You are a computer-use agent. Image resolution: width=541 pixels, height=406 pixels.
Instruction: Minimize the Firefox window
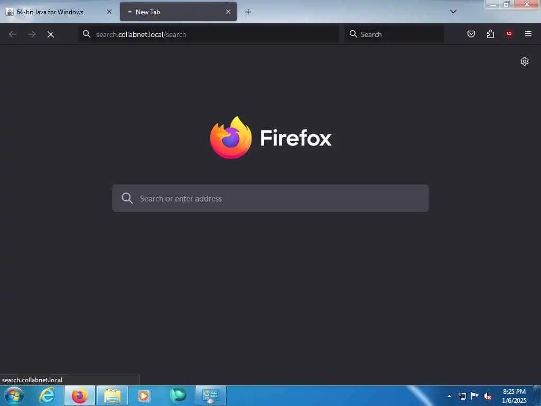click(x=493, y=4)
